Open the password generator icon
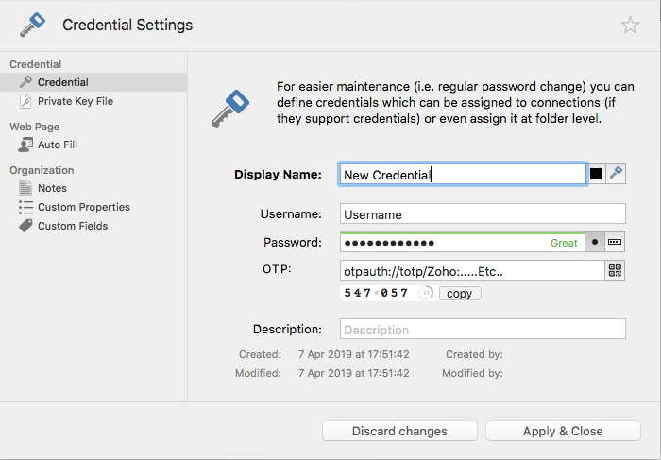The width and height of the screenshot is (661, 460). tap(616, 242)
